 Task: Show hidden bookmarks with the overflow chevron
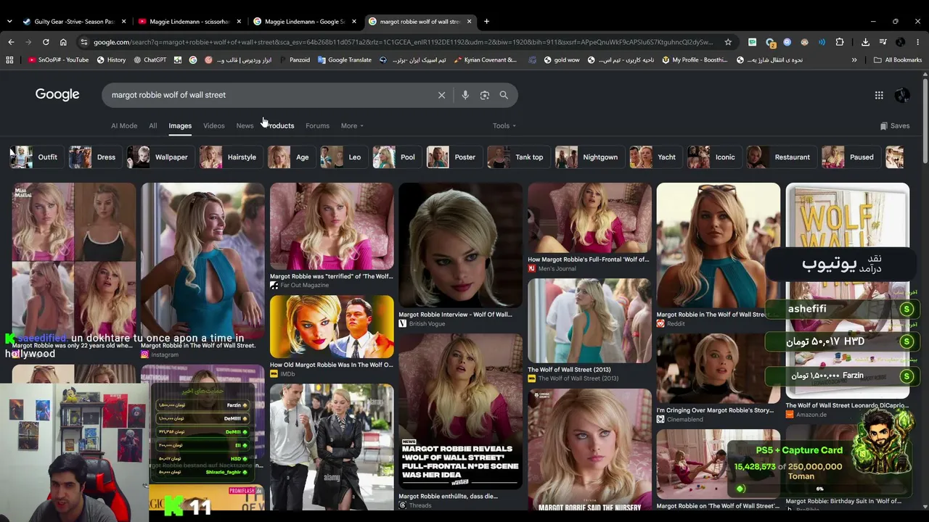click(854, 60)
